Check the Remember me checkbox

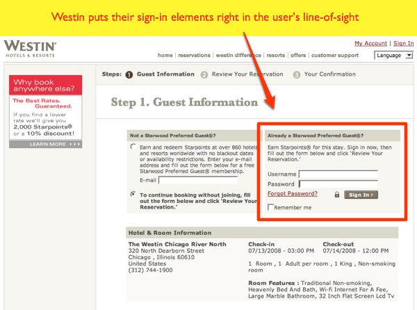tap(270, 207)
